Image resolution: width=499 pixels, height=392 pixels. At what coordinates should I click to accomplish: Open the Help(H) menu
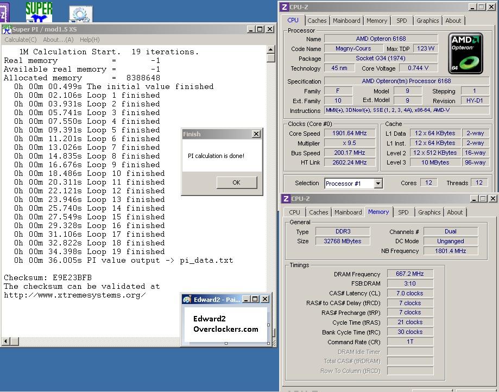tap(90, 40)
